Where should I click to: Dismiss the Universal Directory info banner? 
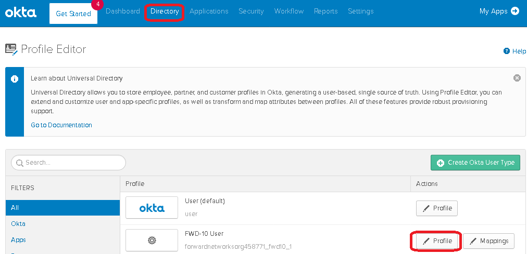coord(517,78)
